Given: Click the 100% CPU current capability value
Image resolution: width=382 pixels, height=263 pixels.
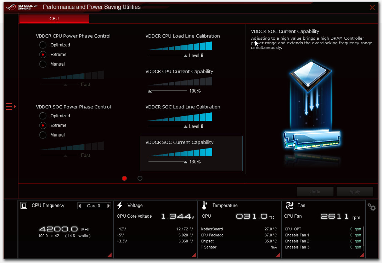Looking at the screenshot, I should click(195, 91).
